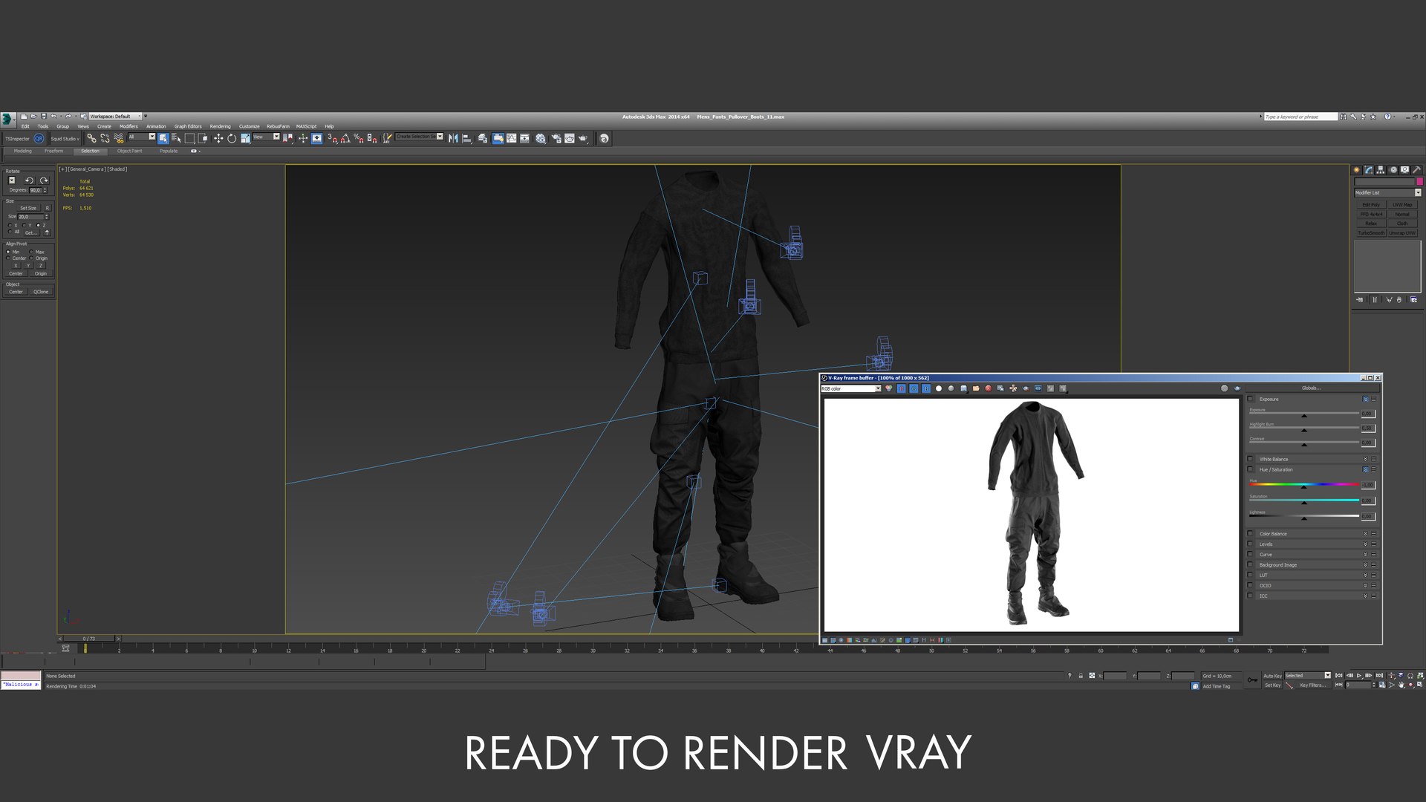1426x802 pixels.
Task: Activate the Select Object tool
Action: coord(163,138)
